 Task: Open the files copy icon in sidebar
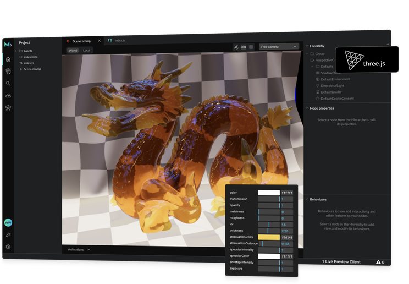pos(8,71)
